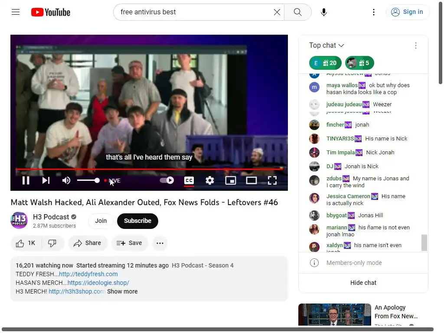Enable theater mode
The image size is (444, 333).
251,180
